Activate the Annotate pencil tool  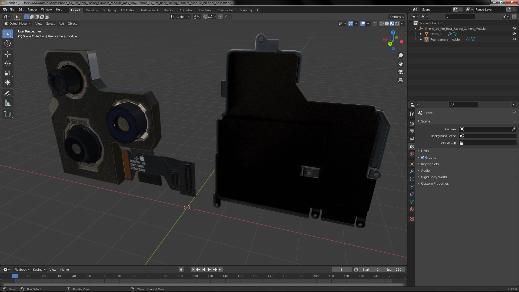point(8,94)
